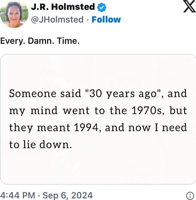The height and width of the screenshot is (200, 196).
Task: Click the word "Every." in the tweet
Action: [x=12, y=42]
